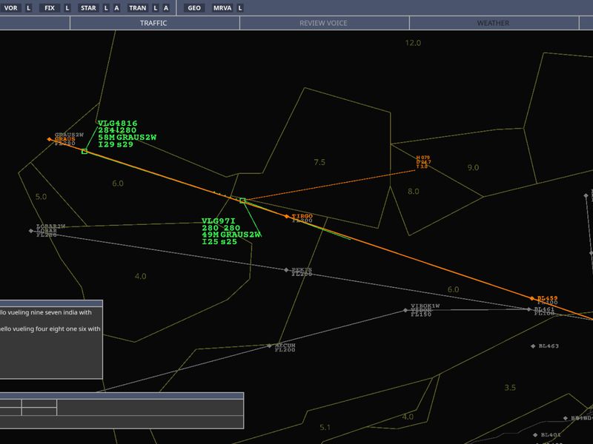This screenshot has height=444, width=593.
Task: Click the NECUM waypoint diamond
Action: tap(269, 346)
